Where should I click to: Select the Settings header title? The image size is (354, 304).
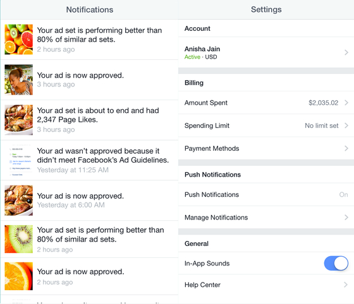coord(266,9)
